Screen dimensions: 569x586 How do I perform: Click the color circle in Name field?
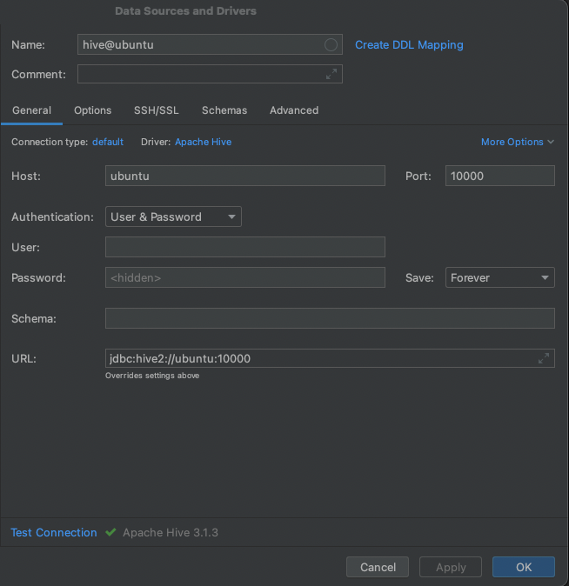pos(331,45)
